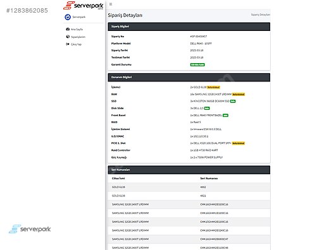
Task: Open the Ana Sayfa menu item
Action: click(x=77, y=29)
